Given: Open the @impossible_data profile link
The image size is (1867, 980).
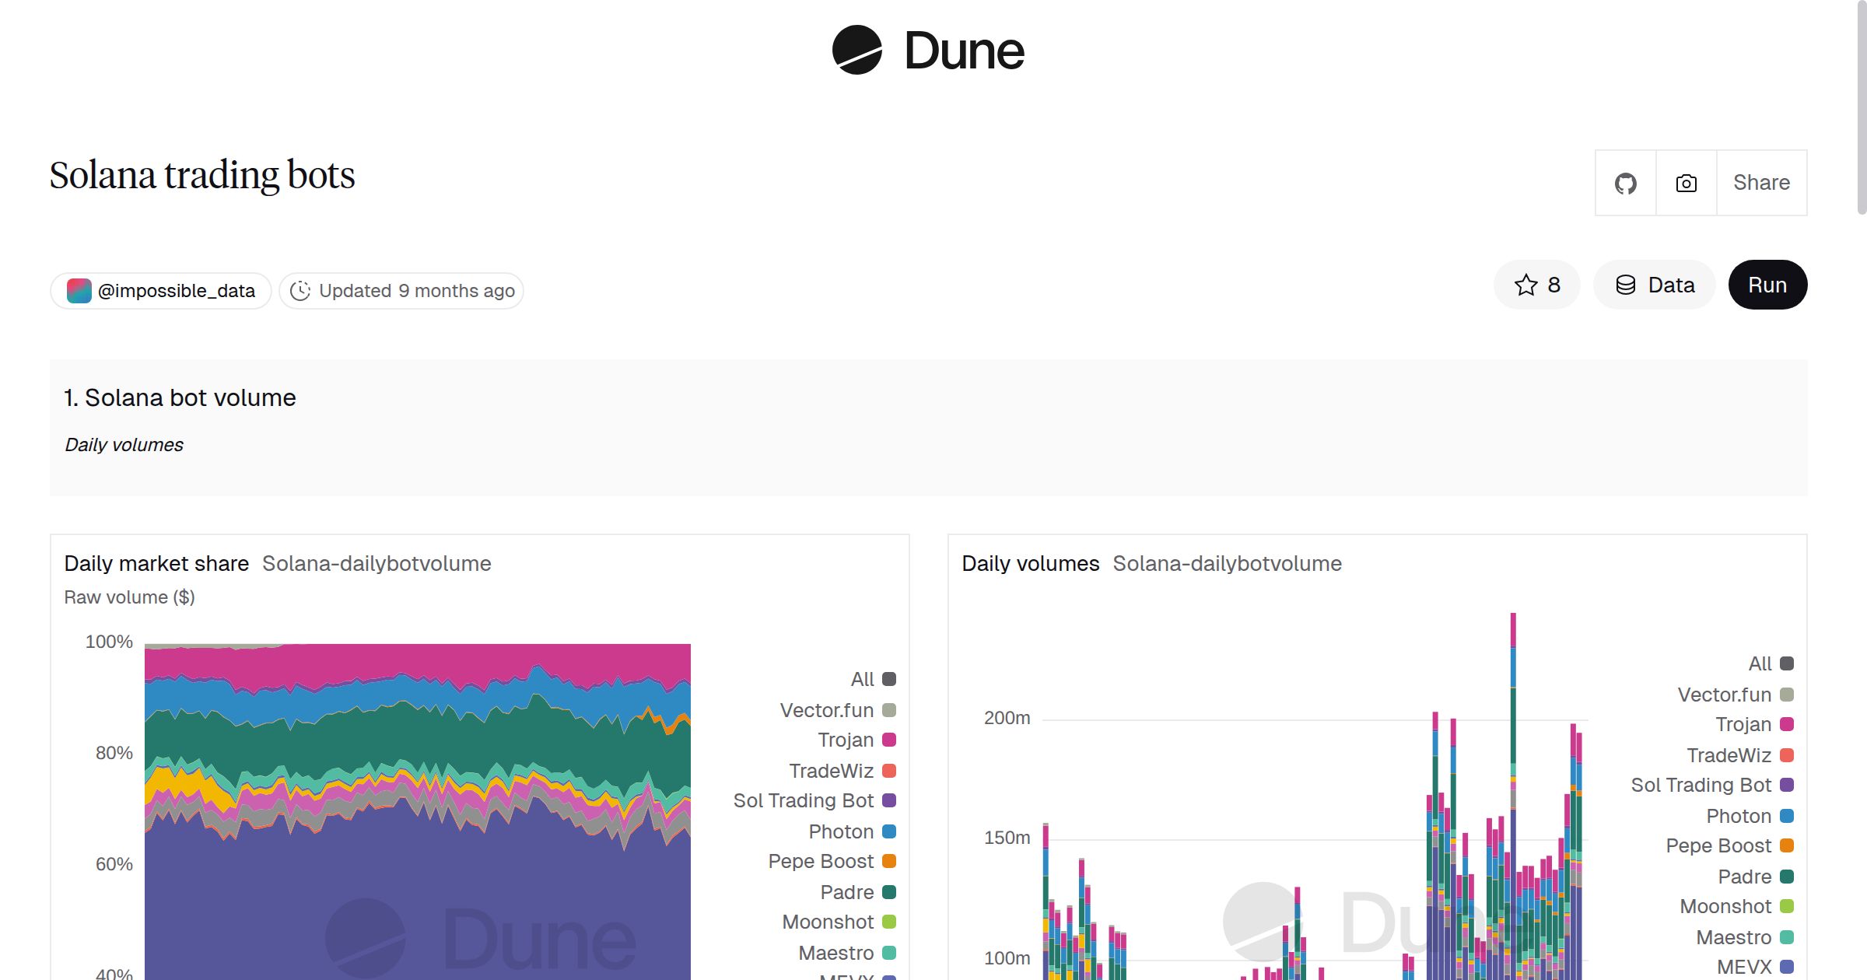Looking at the screenshot, I should point(176,290).
